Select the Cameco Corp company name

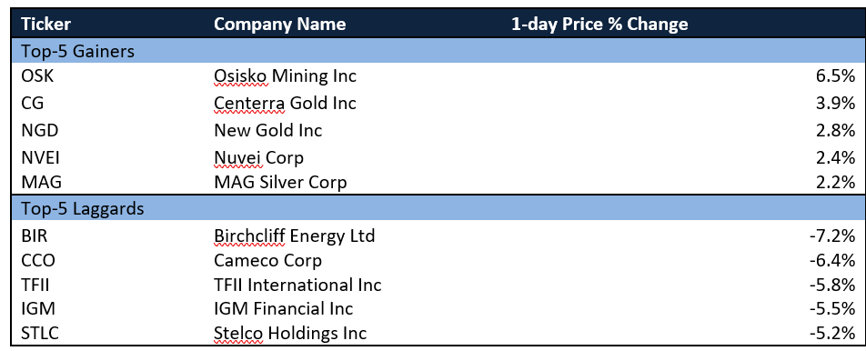267,260
